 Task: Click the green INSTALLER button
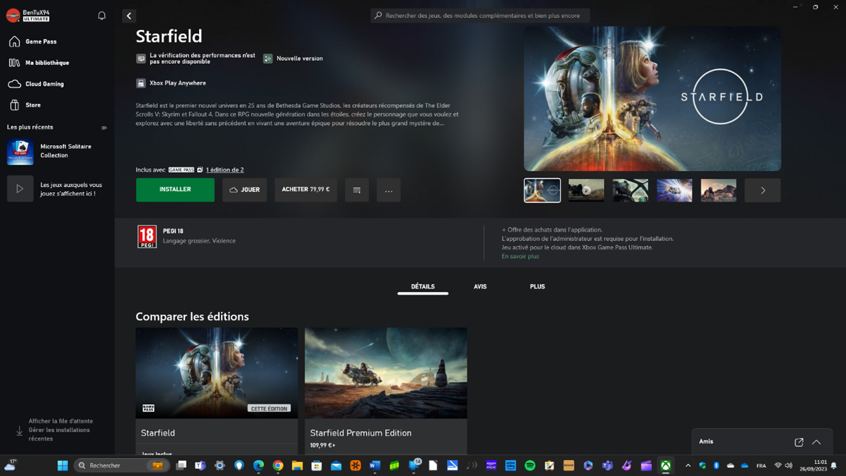(x=175, y=190)
